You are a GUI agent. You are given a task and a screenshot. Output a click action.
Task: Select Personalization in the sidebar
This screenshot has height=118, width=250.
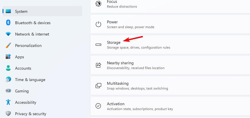point(28,45)
